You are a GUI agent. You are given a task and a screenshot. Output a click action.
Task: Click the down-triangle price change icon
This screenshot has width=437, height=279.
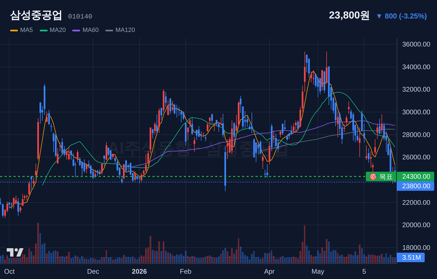pyautogui.click(x=379, y=16)
